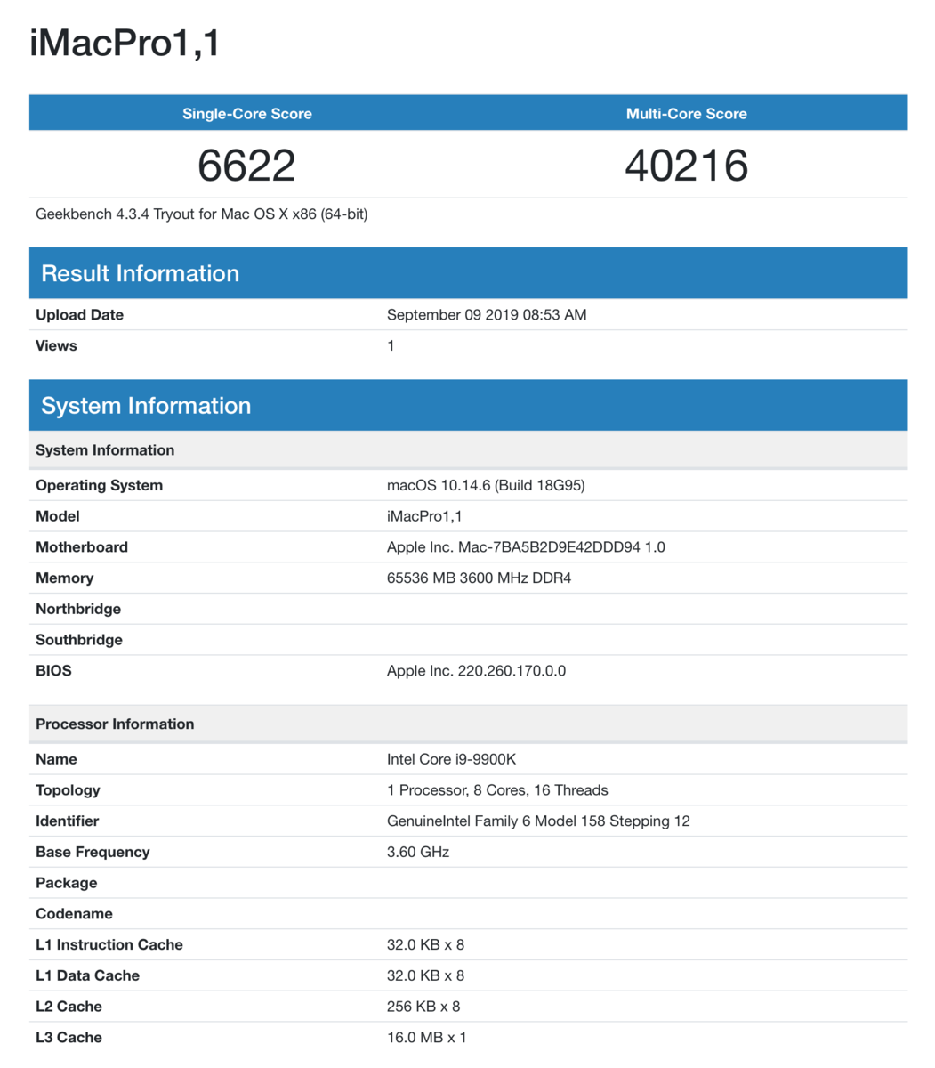Select the Intel Core i9-9900K value
Screen dimensions: 935x1068
451,759
